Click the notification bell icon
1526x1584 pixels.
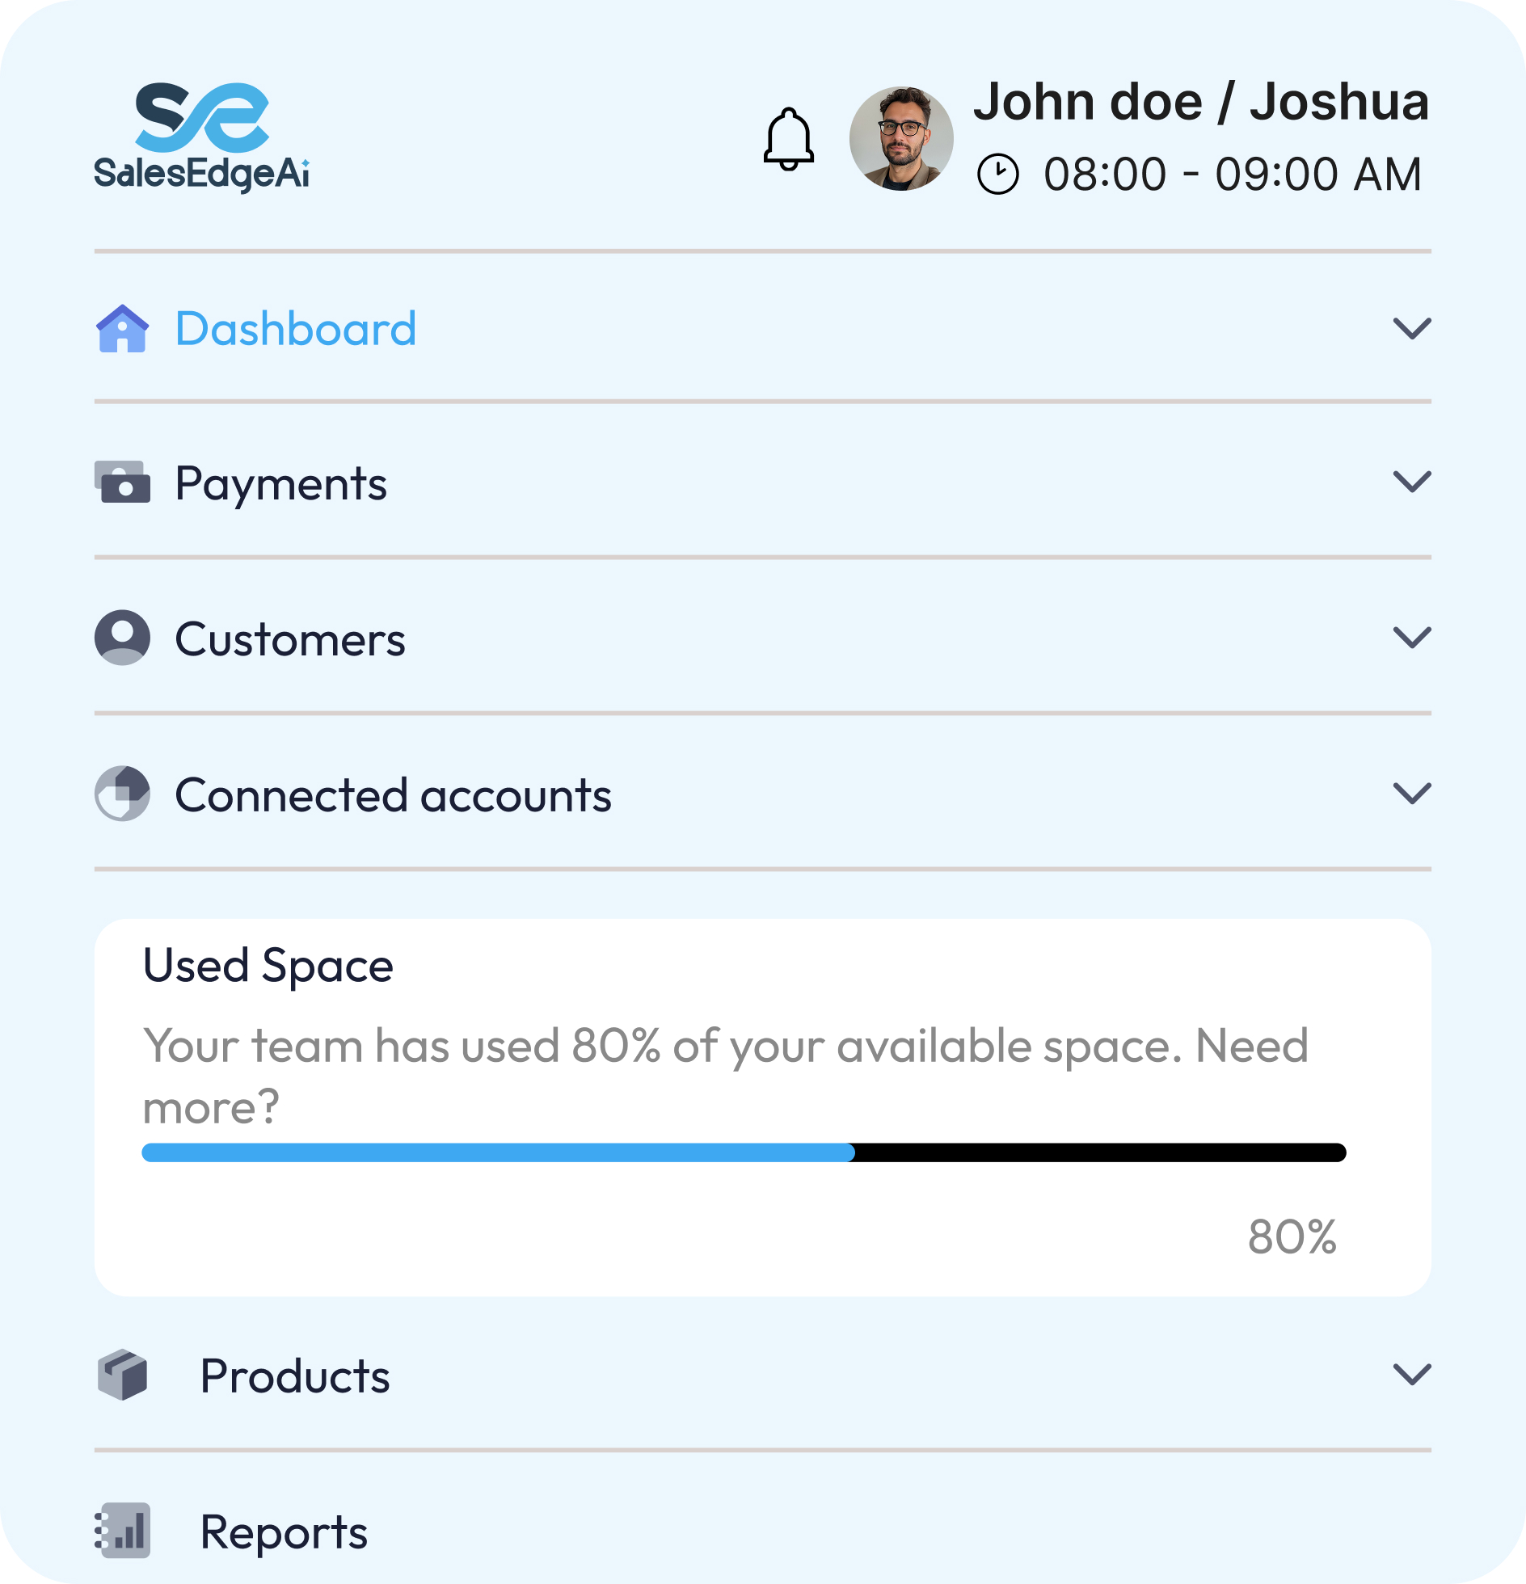(788, 139)
